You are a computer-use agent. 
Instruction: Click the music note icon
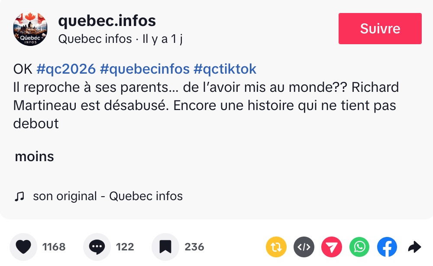tap(19, 196)
